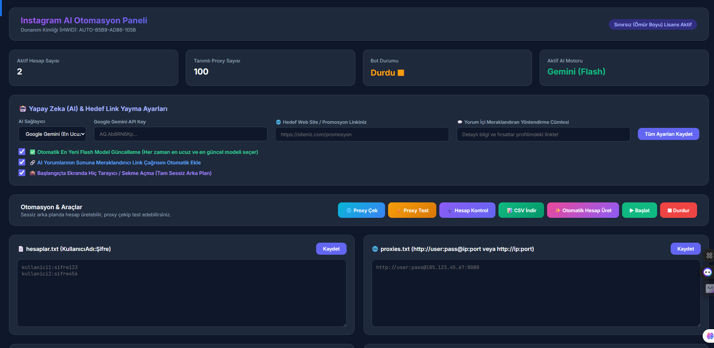Click inside the proxies.txt text area
The image size is (714, 348).
tap(536, 293)
